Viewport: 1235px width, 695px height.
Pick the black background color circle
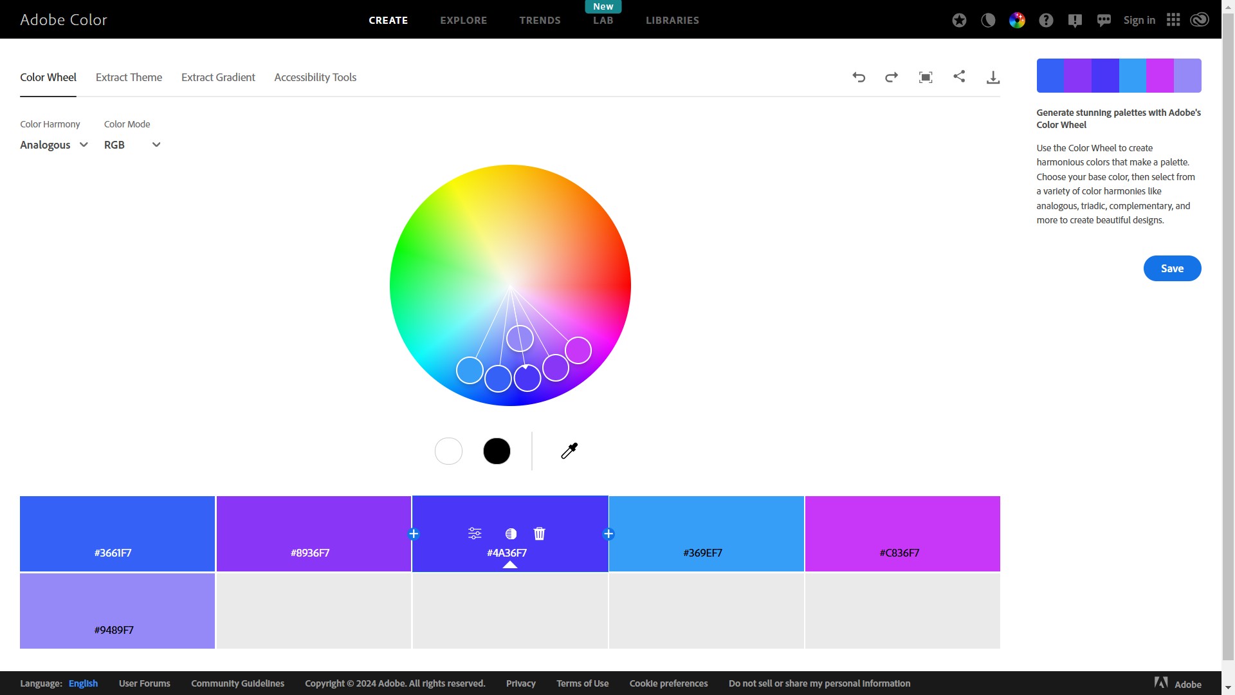[x=497, y=451]
